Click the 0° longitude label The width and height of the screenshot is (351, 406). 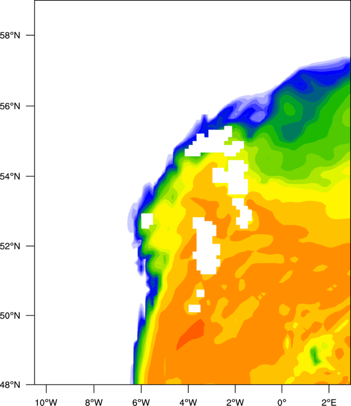282,402
